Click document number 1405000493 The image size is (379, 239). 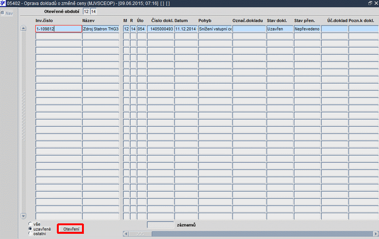tap(161, 29)
